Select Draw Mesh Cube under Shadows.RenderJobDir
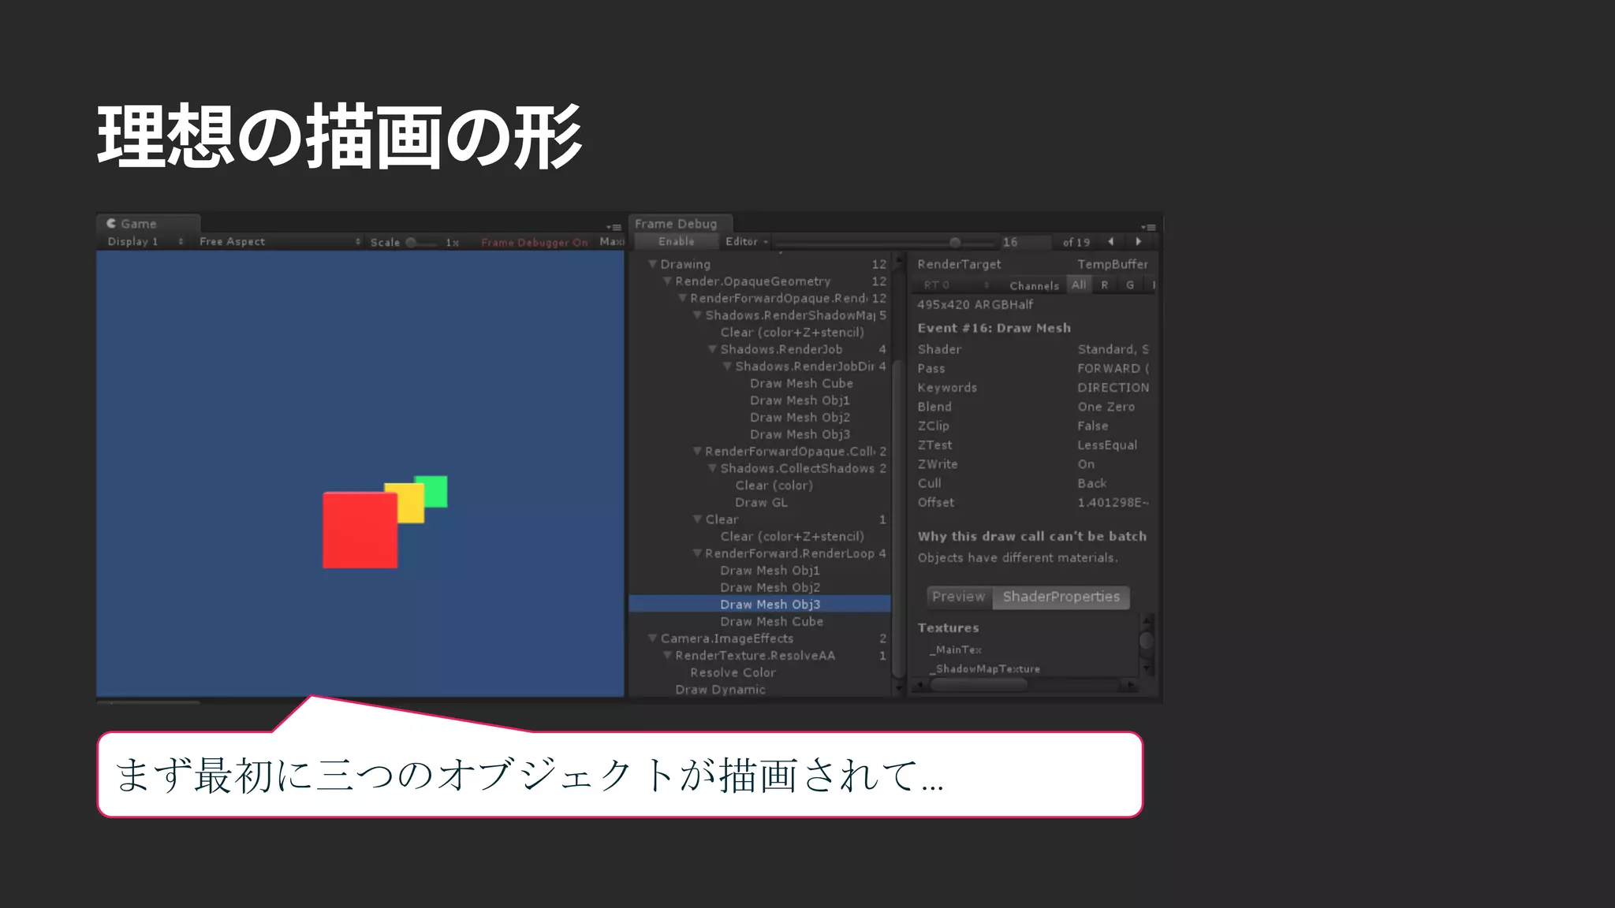This screenshot has height=908, width=1615. pos(801,383)
